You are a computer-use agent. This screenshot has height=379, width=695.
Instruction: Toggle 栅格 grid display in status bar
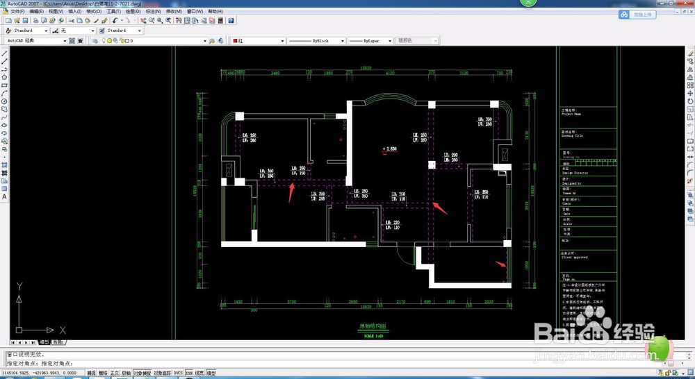(103, 373)
